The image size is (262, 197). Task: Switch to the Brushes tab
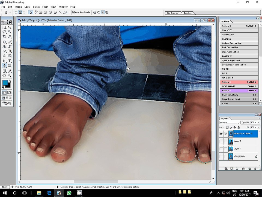pos(188,13)
